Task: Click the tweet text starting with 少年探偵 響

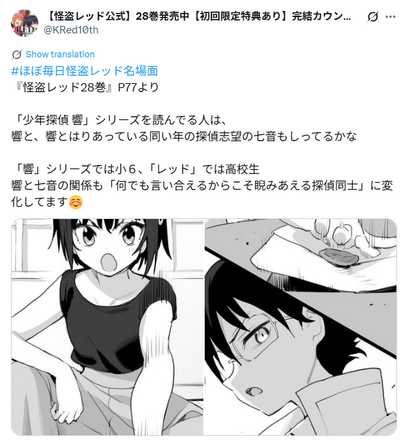Action: point(119,120)
